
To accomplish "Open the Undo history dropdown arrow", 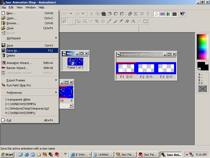I will [71, 14].
